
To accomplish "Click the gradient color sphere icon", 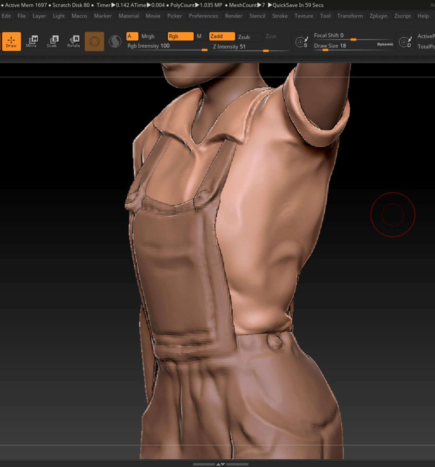I will pyautogui.click(x=115, y=41).
